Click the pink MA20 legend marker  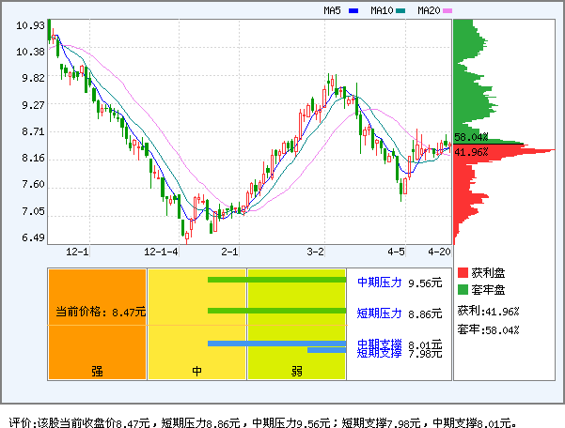coord(447,11)
